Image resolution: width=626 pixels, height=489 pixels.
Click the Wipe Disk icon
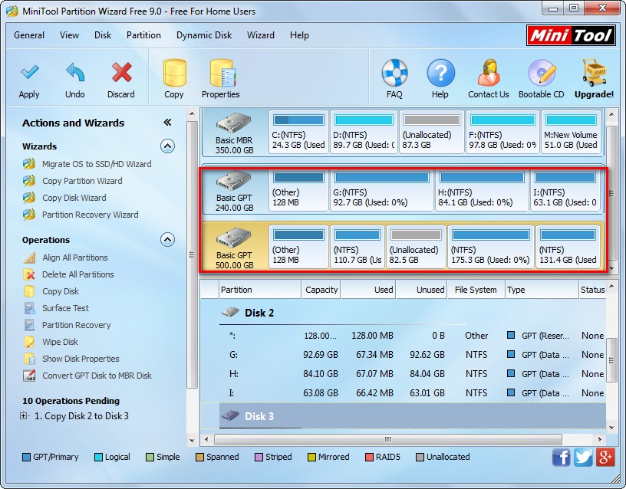[29, 342]
